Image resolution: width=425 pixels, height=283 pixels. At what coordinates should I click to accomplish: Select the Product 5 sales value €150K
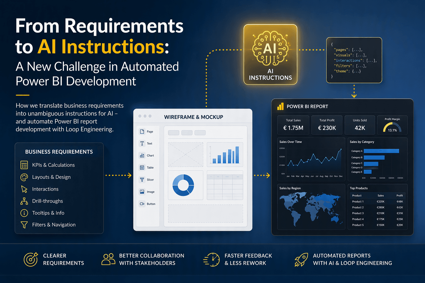point(381,225)
